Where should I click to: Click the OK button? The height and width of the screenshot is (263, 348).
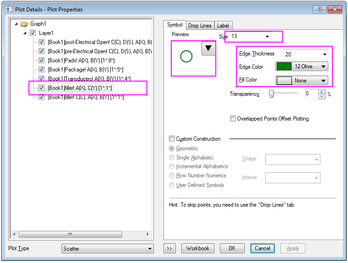[x=232, y=248]
